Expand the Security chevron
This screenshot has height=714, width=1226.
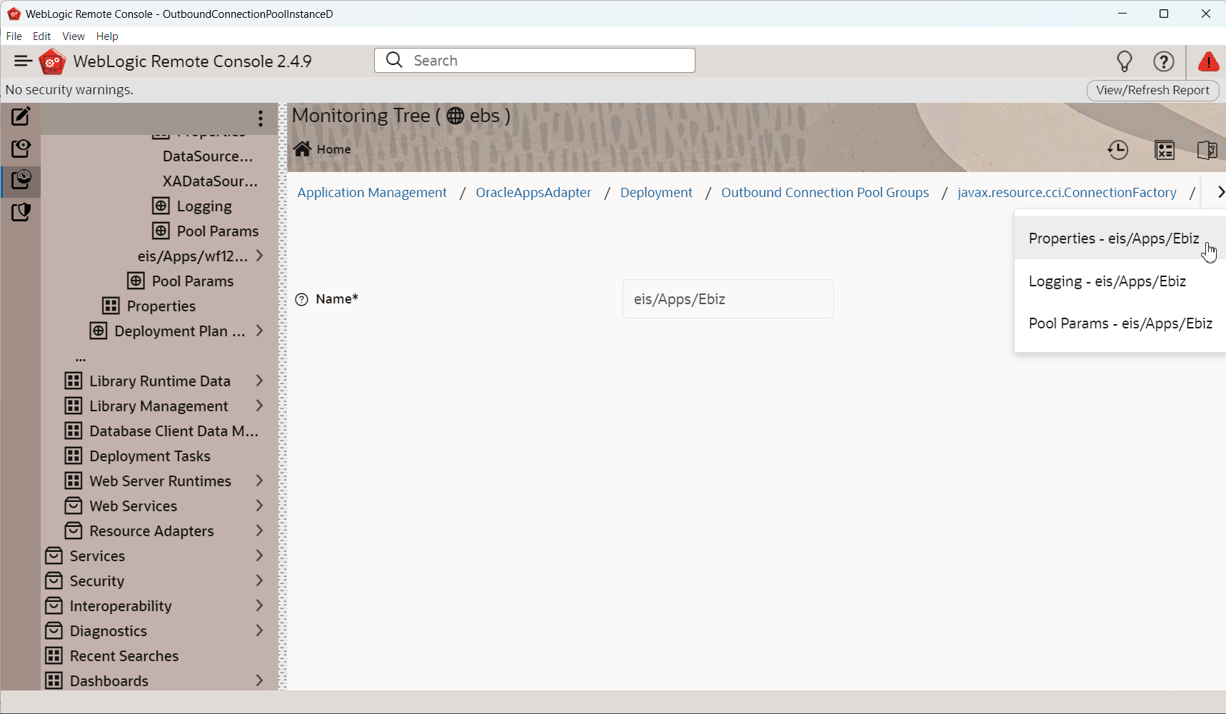pyautogui.click(x=260, y=580)
